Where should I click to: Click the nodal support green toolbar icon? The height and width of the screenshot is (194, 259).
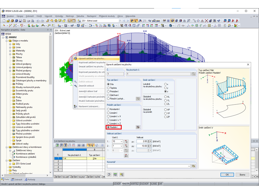click(29, 26)
